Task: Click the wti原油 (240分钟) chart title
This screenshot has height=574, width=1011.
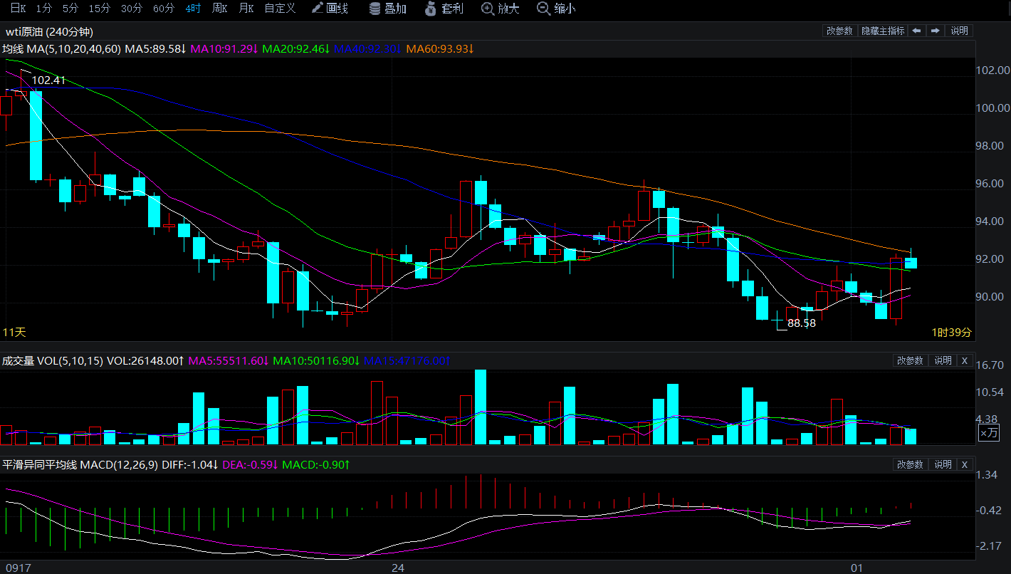Action: [x=49, y=32]
